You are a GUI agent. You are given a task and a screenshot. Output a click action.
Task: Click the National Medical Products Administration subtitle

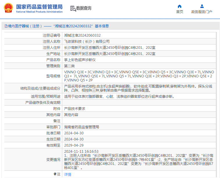(39, 12)
